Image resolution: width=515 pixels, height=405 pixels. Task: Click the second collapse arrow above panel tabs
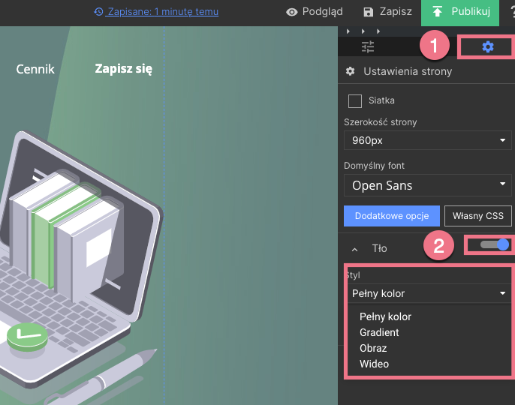point(363,31)
